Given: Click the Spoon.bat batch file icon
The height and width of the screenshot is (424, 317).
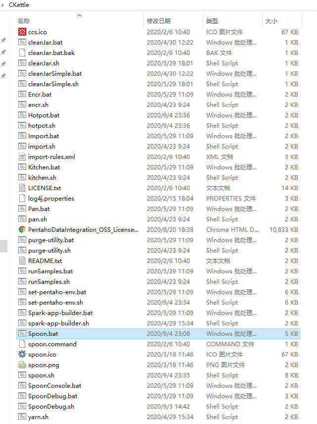Looking at the screenshot, I should (22, 334).
